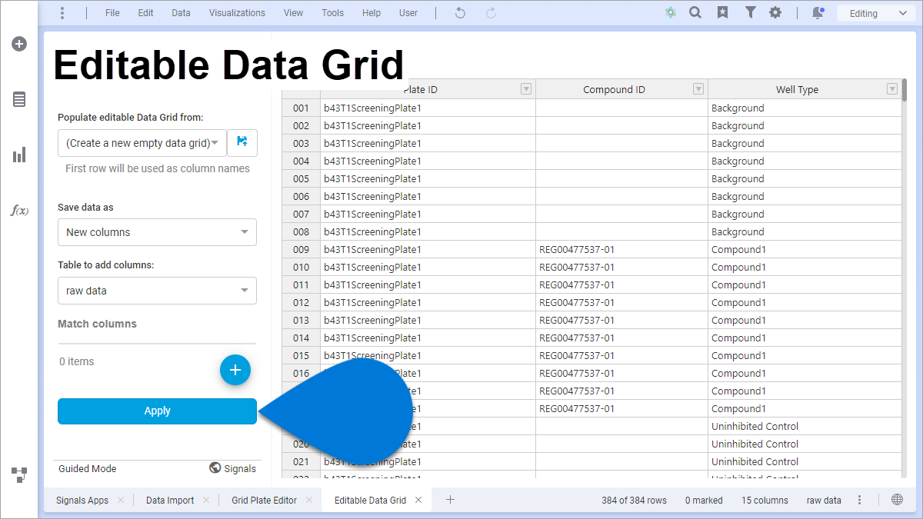The image size is (923, 519).
Task: Click the globe icon in status bar
Action: click(897, 500)
